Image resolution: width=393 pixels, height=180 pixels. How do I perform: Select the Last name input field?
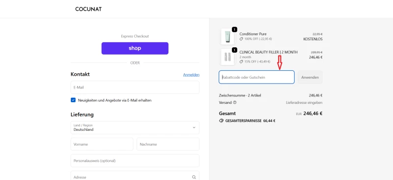point(168,144)
